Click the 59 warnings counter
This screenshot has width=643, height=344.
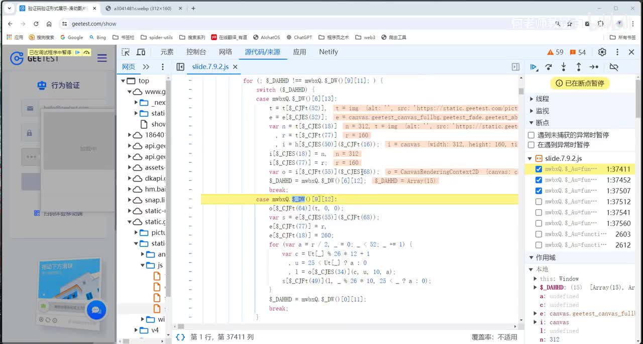tap(556, 52)
